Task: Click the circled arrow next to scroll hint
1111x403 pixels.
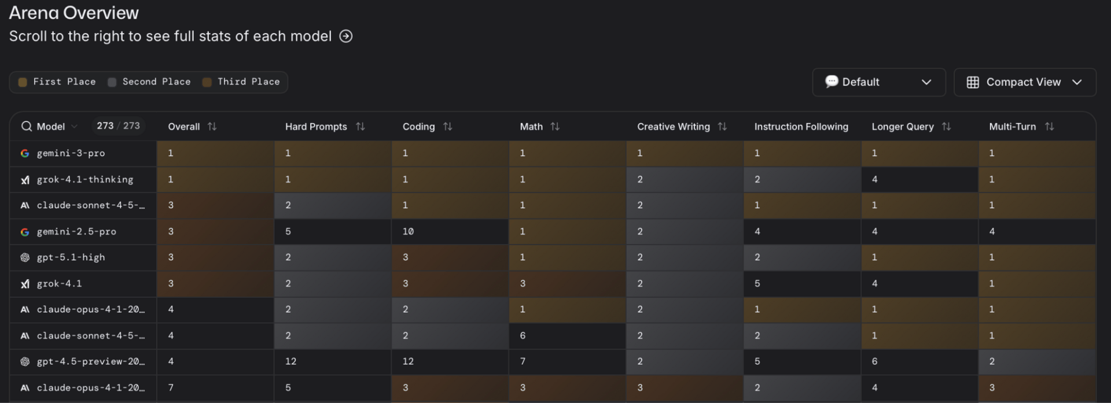Action: (345, 36)
